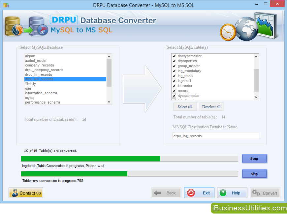Click the database list scroll-down arrow
The image size is (287, 215).
[109, 102]
